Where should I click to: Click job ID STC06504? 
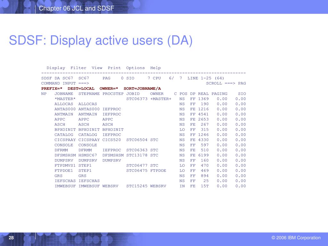click(x=137, y=140)
